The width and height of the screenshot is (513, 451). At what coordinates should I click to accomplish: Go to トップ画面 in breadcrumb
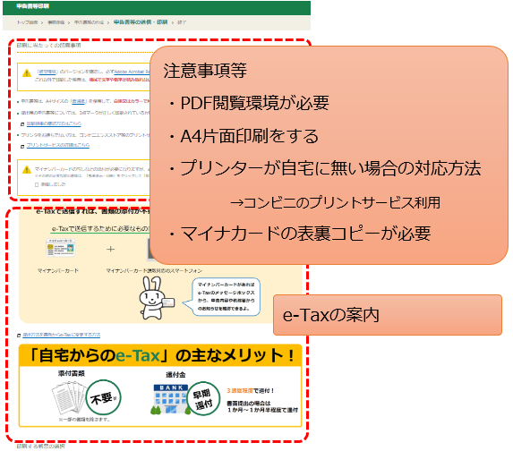click(x=27, y=22)
